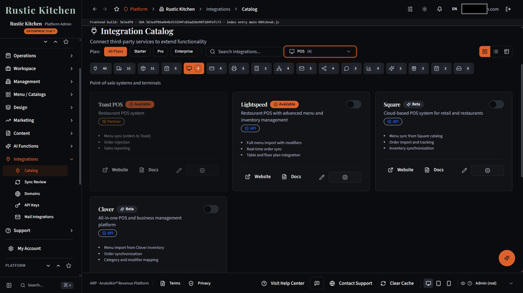Open the Terms link in footer
The width and height of the screenshot is (523, 293).
point(170,284)
